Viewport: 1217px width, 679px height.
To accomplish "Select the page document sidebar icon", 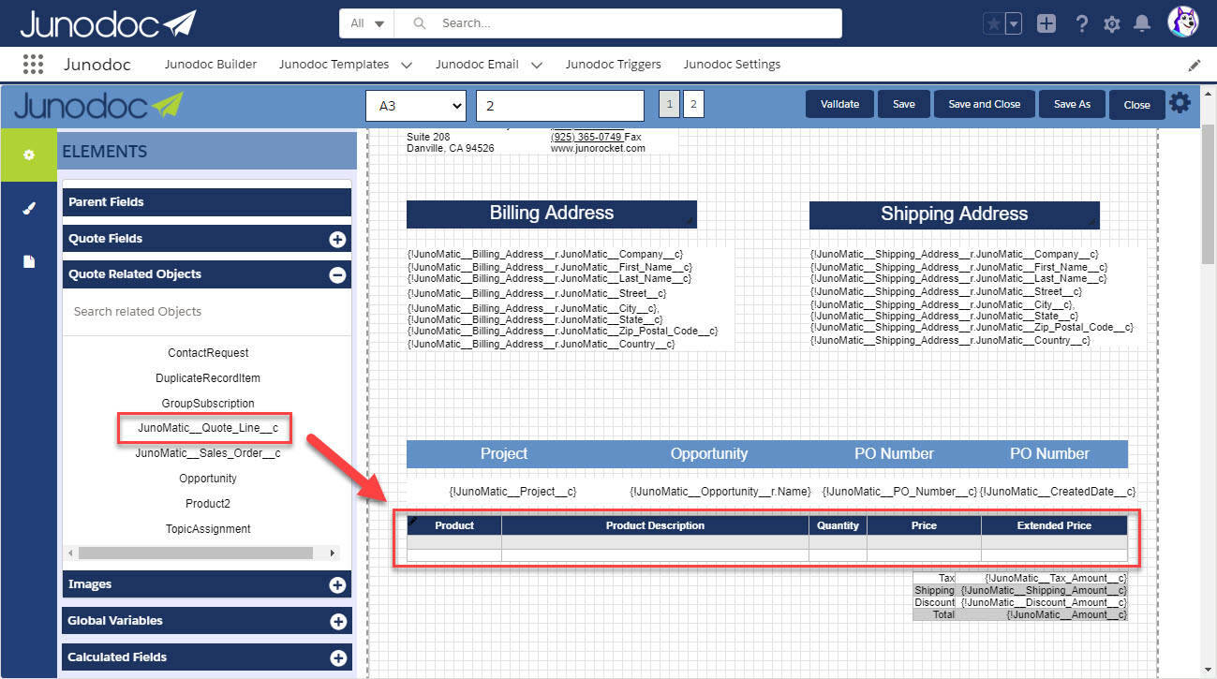I will point(29,261).
